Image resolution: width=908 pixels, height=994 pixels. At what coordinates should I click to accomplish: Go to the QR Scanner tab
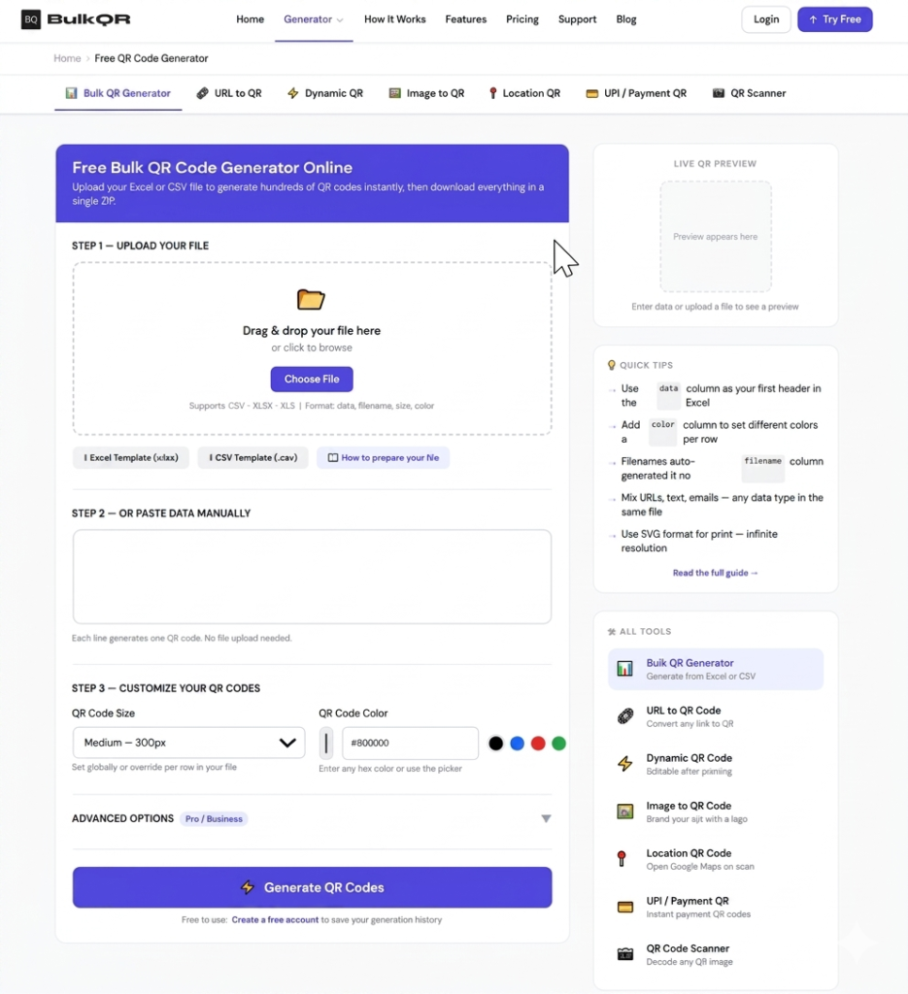(x=749, y=93)
